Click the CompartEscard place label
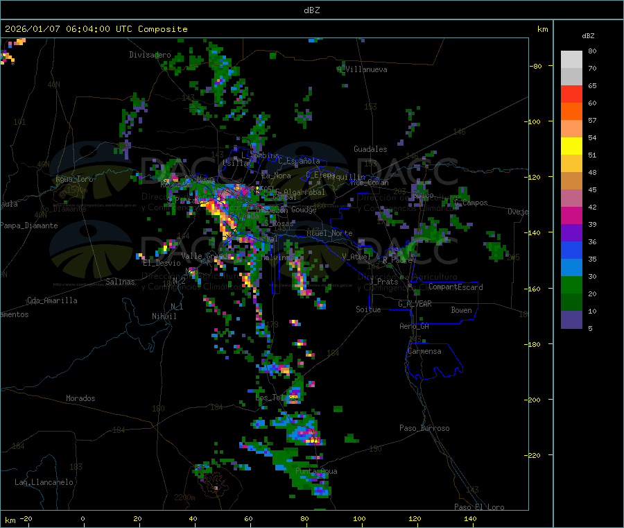 click(x=456, y=287)
